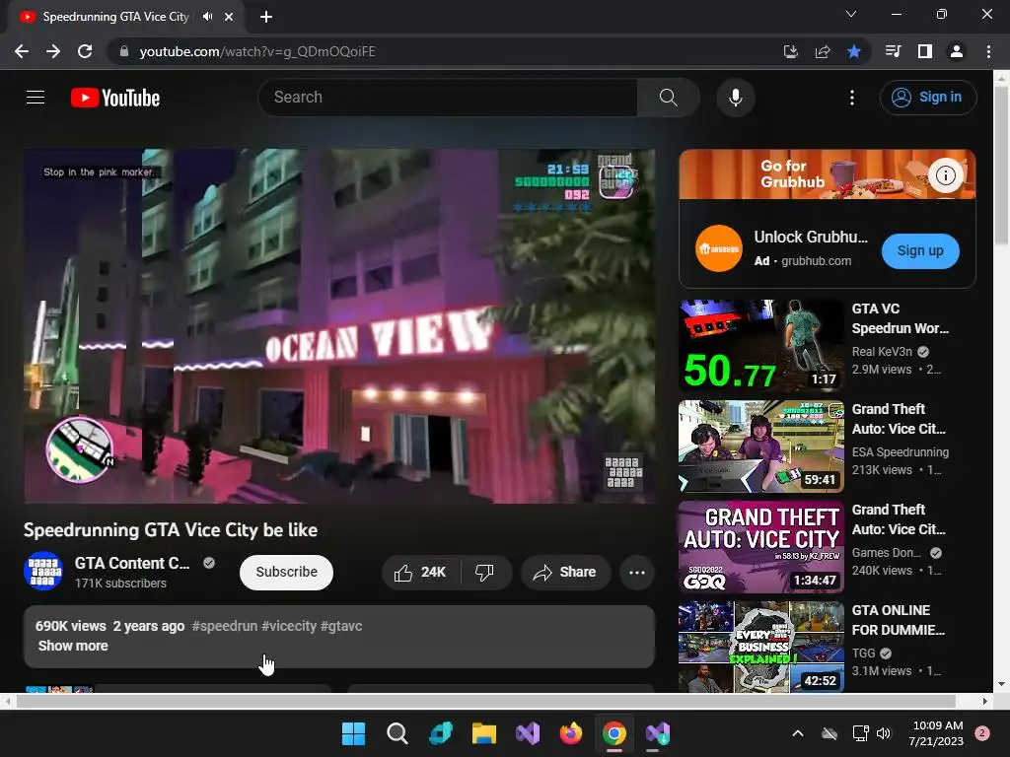
Task: Share the video
Action: (565, 573)
